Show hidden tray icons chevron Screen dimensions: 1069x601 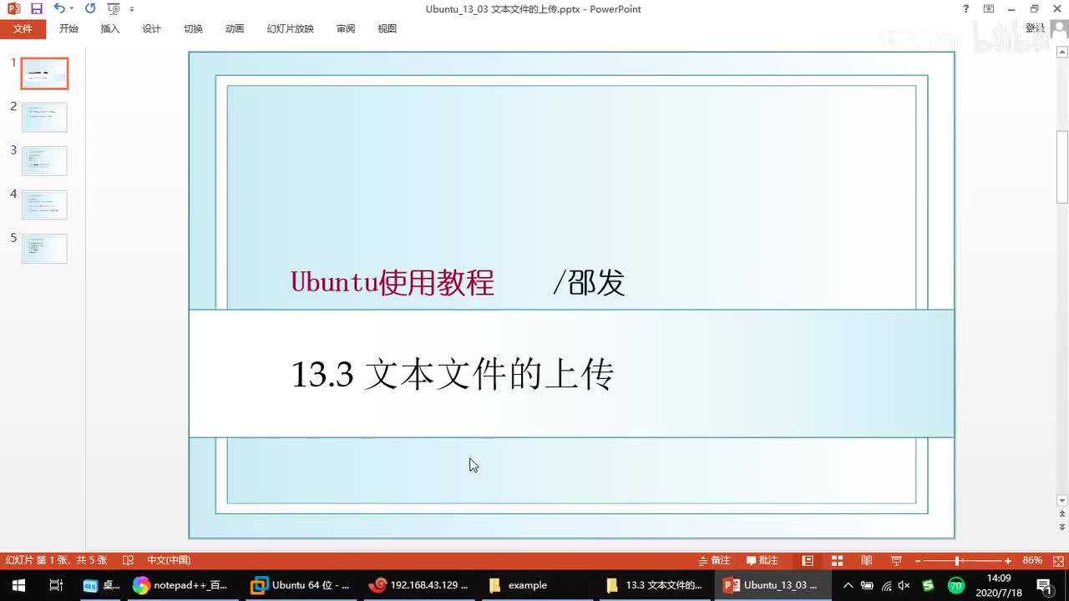pos(848,585)
